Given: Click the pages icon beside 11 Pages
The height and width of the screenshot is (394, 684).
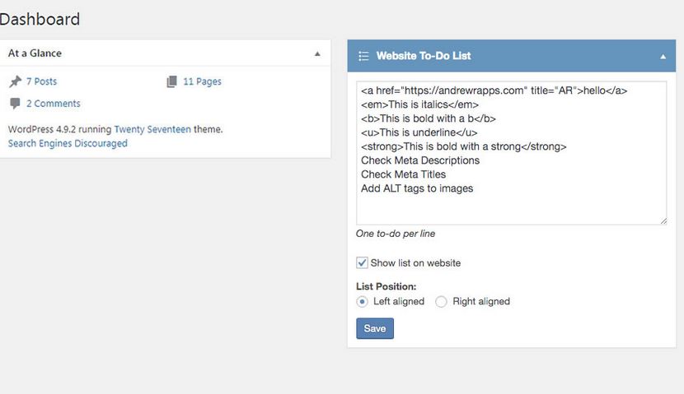Looking at the screenshot, I should (x=172, y=81).
